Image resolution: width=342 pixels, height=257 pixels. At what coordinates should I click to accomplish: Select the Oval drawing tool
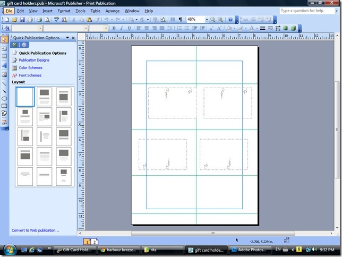[x=4, y=99]
